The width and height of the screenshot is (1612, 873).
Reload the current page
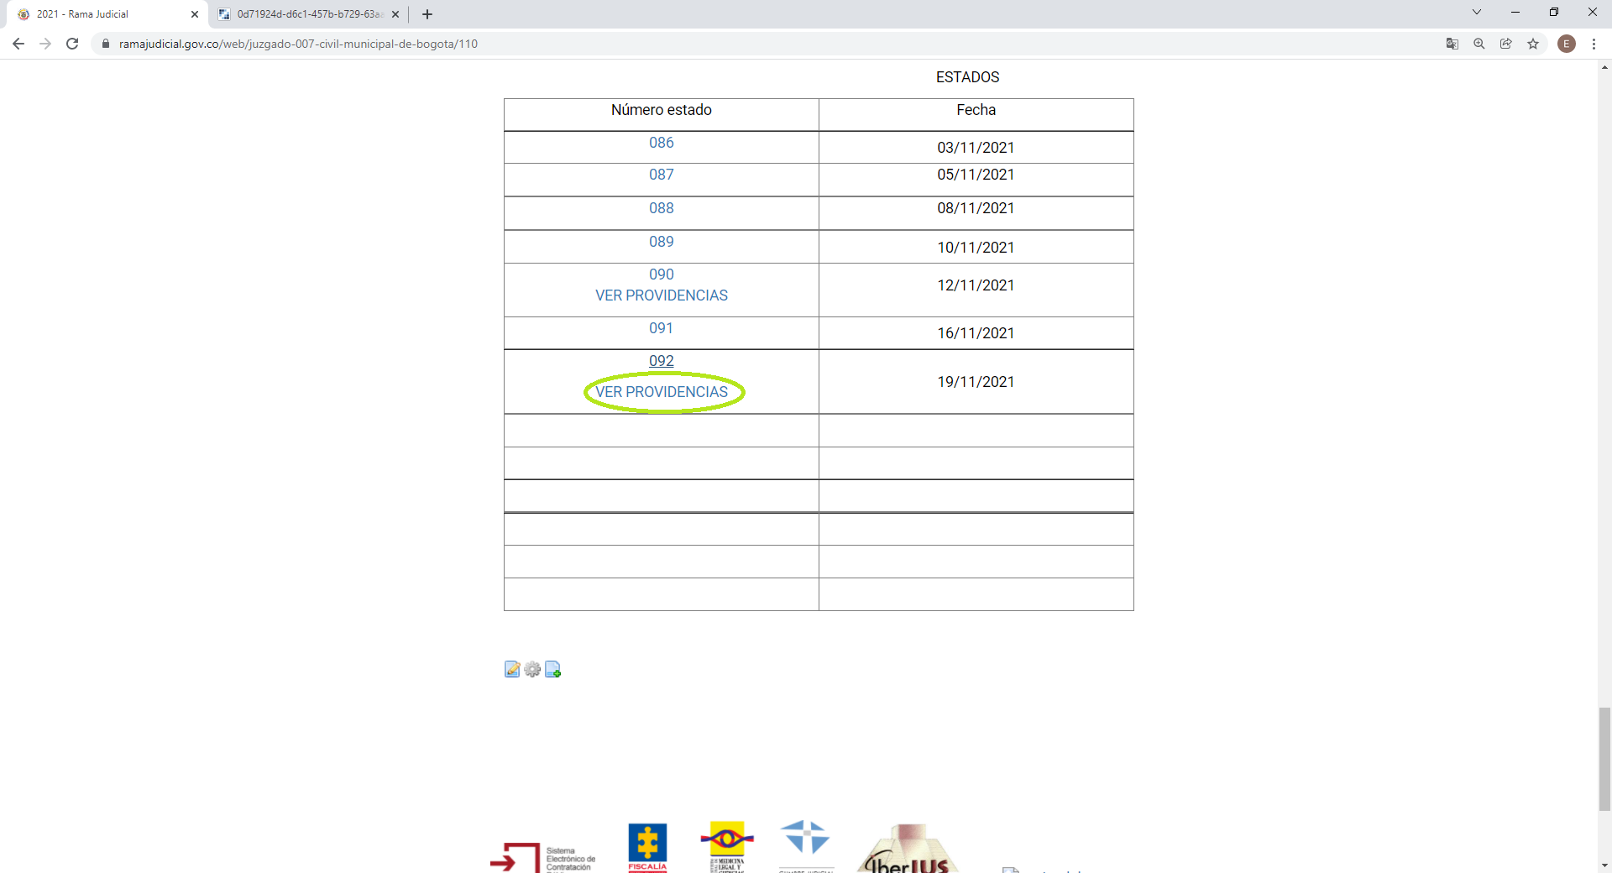pos(72,44)
